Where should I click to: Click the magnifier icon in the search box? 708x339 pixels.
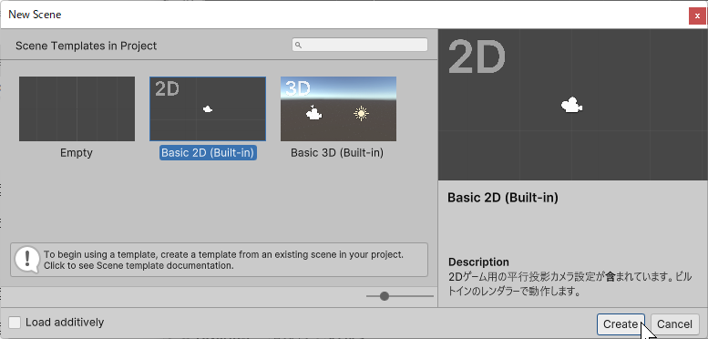click(x=298, y=46)
